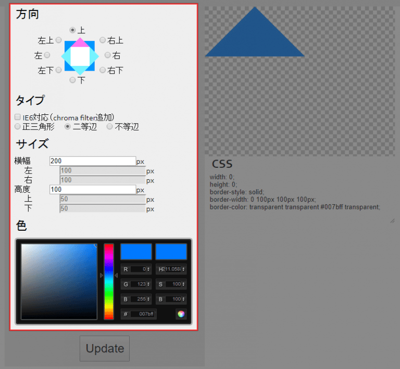This screenshot has height=369, width=400.
Task: Click the left new-color swatch
Action: click(136, 252)
